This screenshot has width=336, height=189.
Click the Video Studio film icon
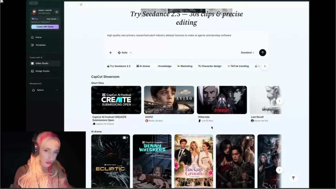point(32,63)
